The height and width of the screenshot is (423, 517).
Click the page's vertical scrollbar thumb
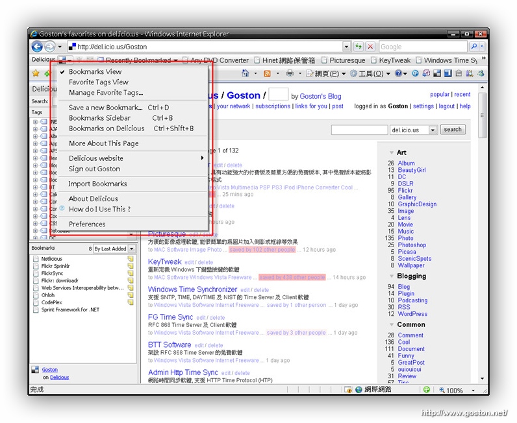482,115
